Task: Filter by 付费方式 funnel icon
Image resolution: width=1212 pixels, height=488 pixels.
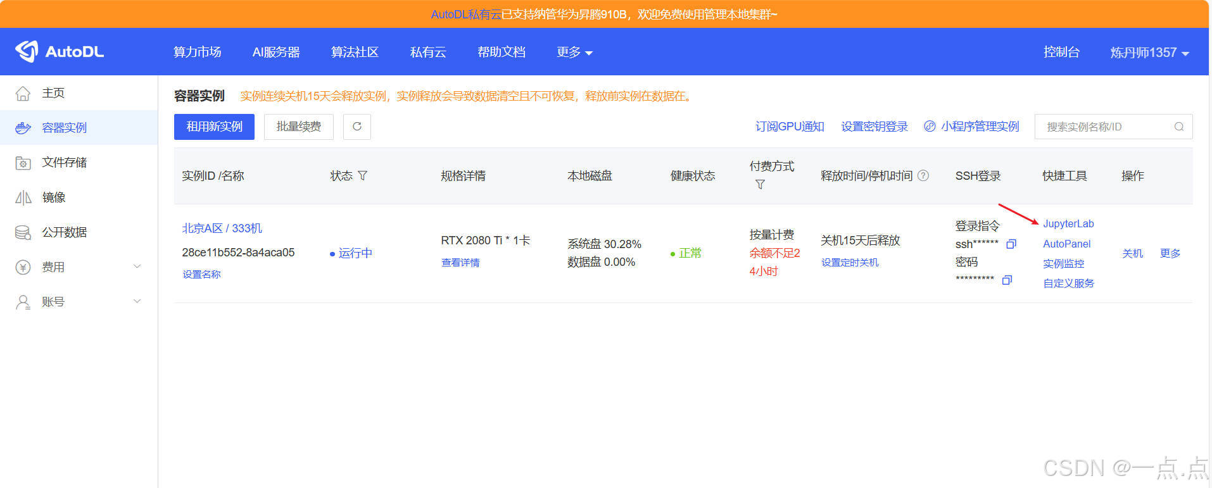Action: tap(760, 184)
